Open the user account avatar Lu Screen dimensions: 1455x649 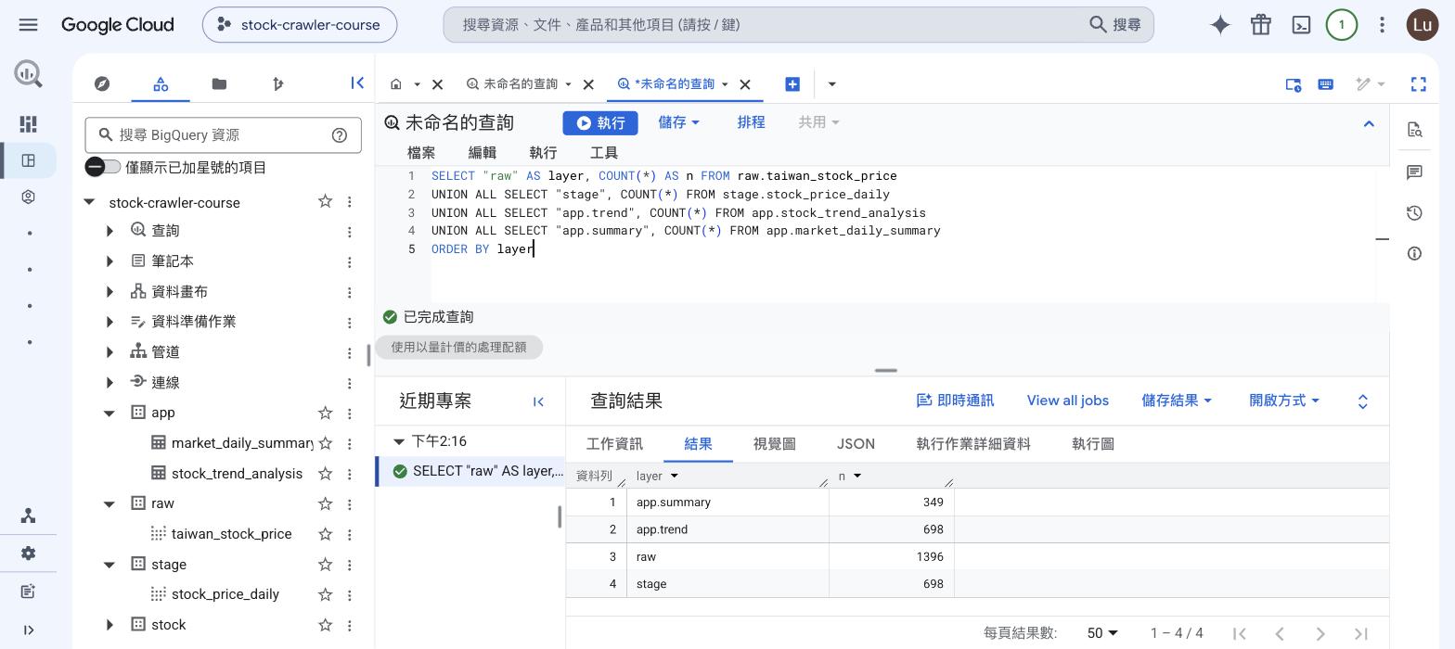pyautogui.click(x=1423, y=25)
